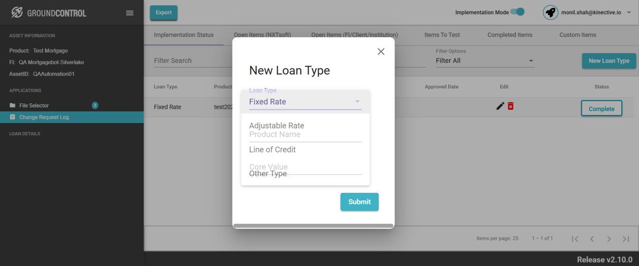Go to the previous page arrow
The width and height of the screenshot is (639, 266).
pyautogui.click(x=592, y=239)
